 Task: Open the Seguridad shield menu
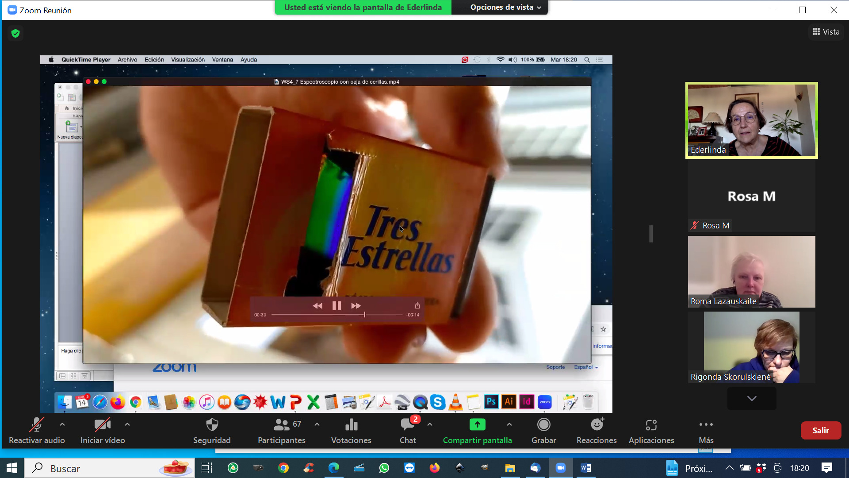point(212,430)
